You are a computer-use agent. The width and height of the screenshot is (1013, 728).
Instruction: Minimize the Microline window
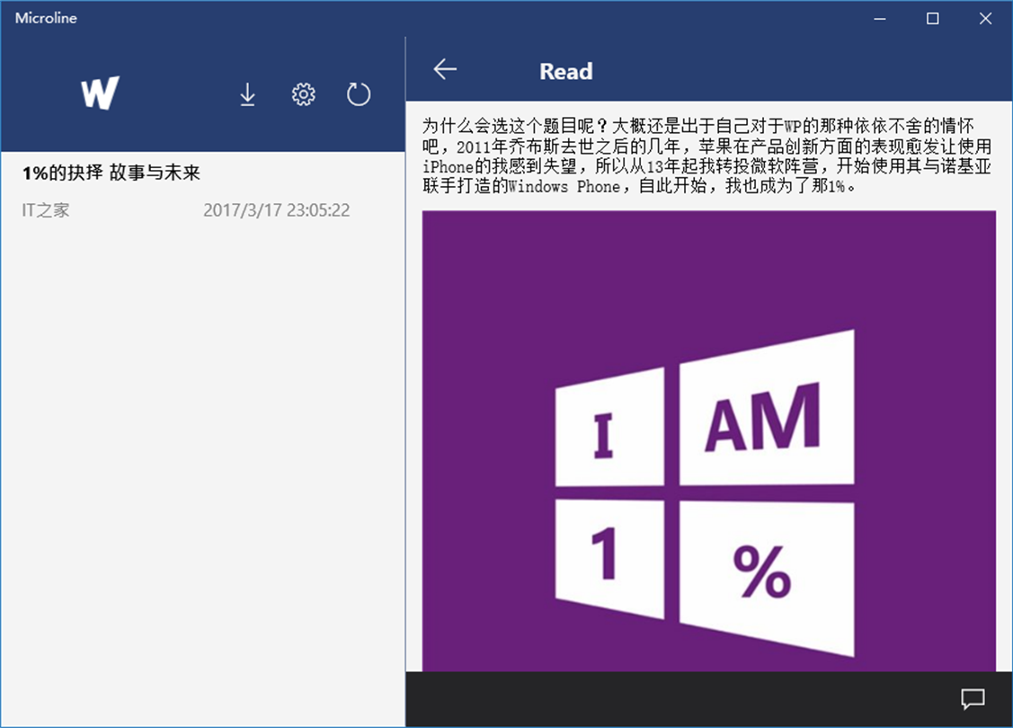click(x=880, y=18)
